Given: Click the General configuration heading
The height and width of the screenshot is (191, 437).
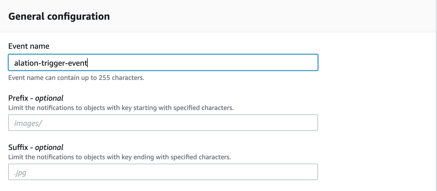Looking at the screenshot, I should click(59, 16).
